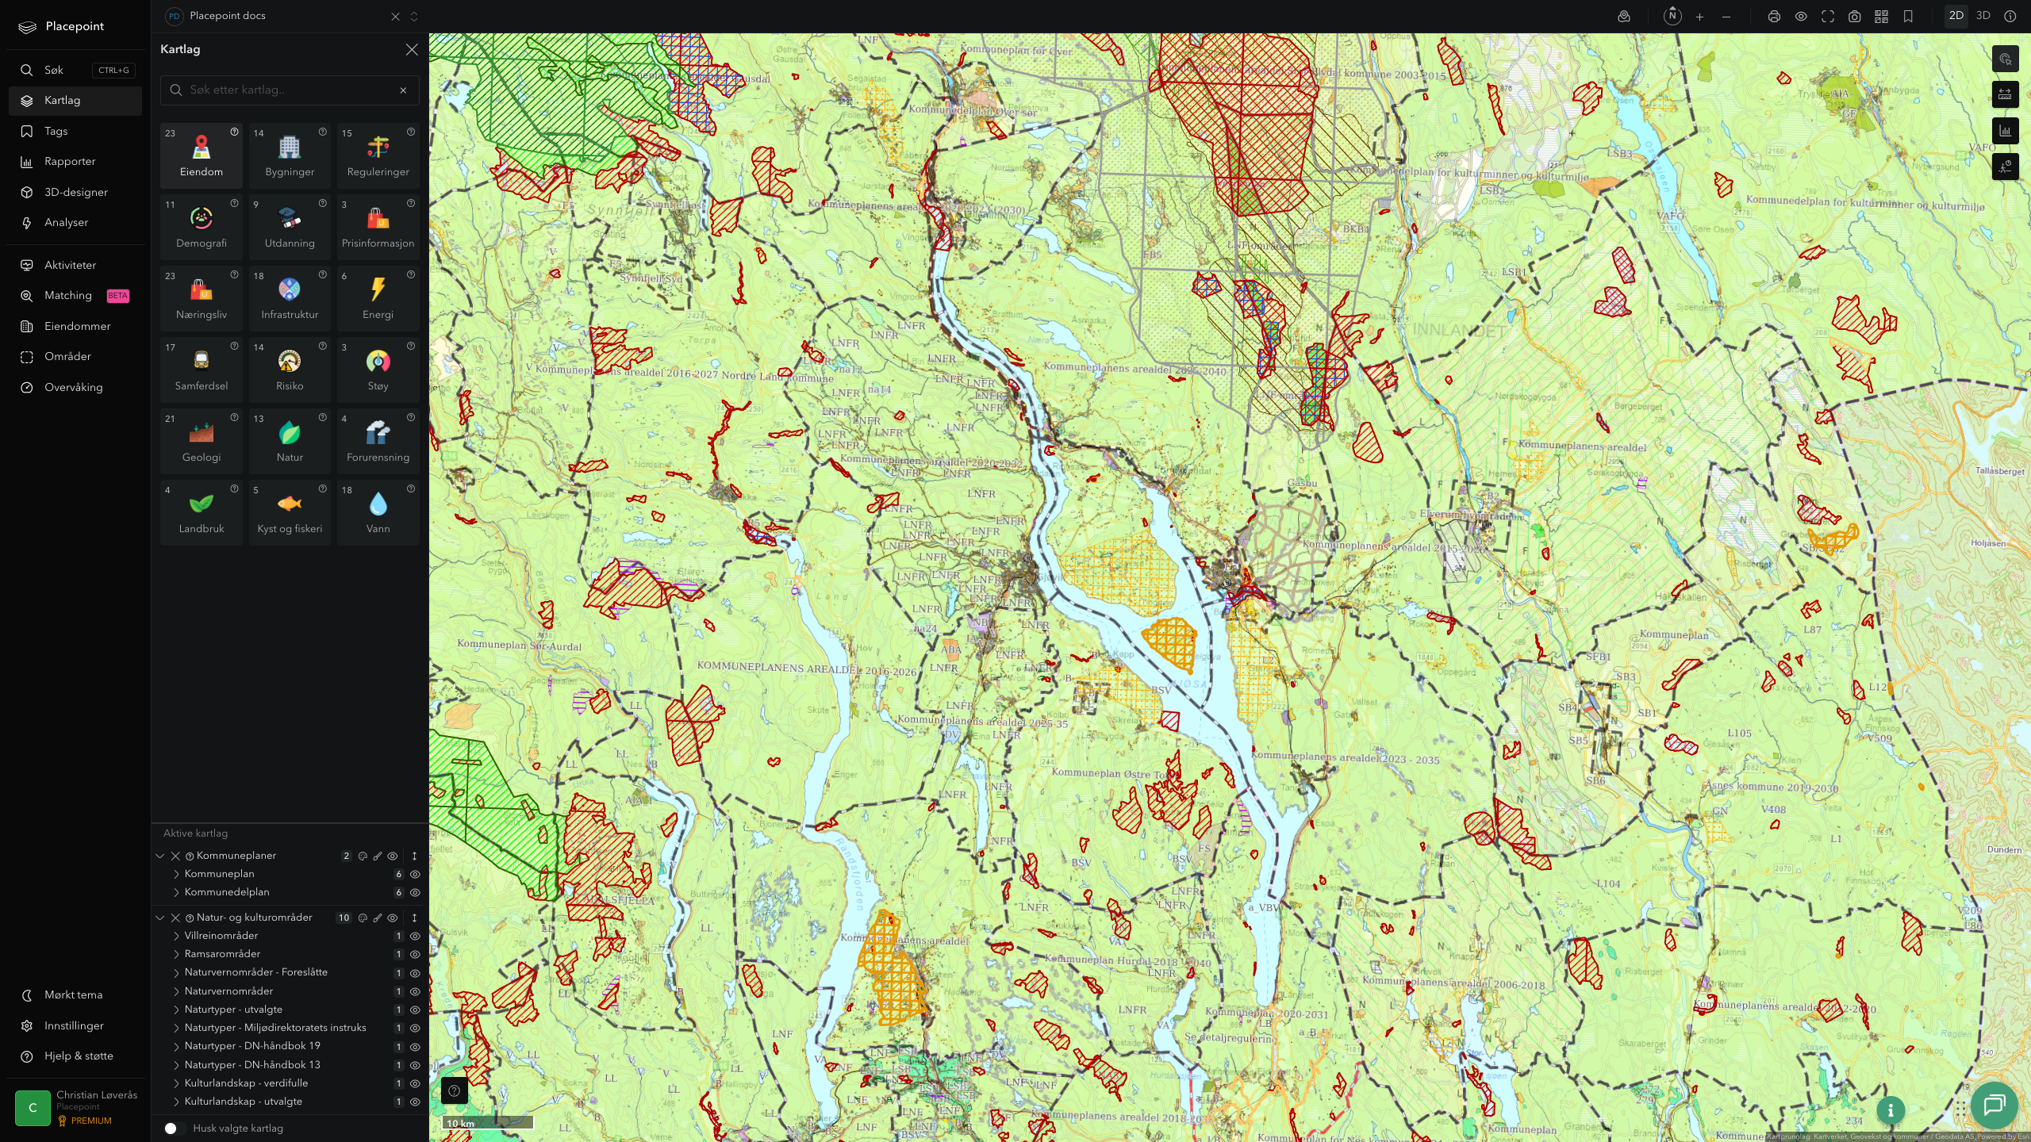2031x1142 pixels.
Task: Open the Utdanning layer category
Action: pyautogui.click(x=290, y=226)
